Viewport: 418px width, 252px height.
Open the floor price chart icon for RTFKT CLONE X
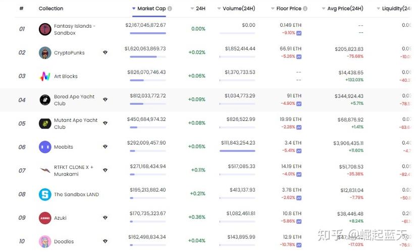(299, 174)
